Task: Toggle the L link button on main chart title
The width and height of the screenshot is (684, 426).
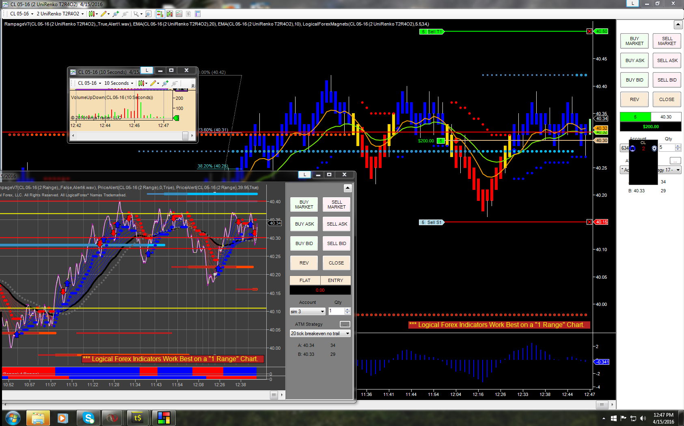Action: [632, 3]
